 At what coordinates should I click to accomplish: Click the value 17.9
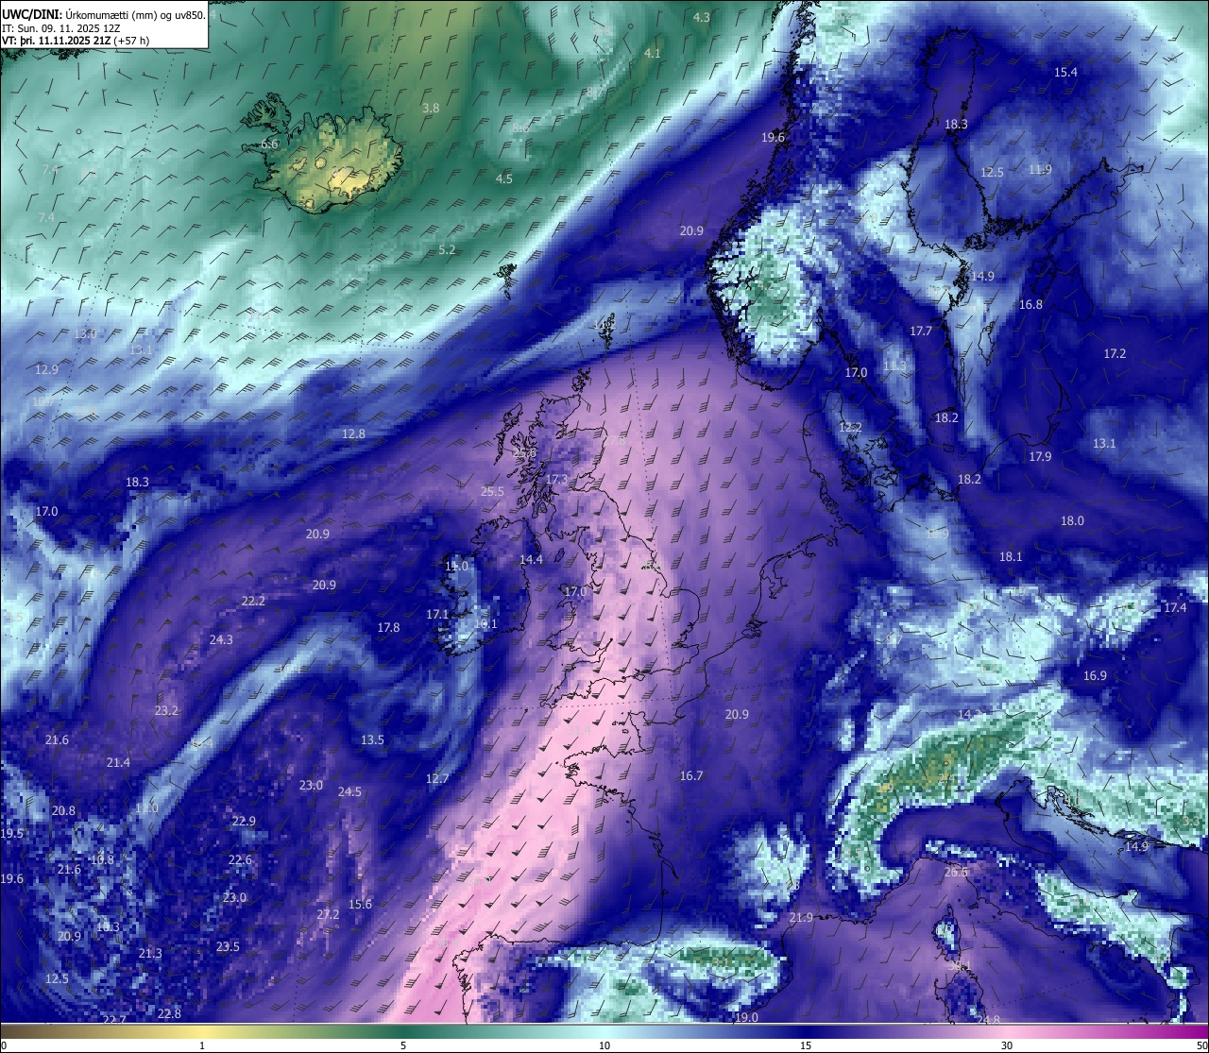click(x=1040, y=457)
